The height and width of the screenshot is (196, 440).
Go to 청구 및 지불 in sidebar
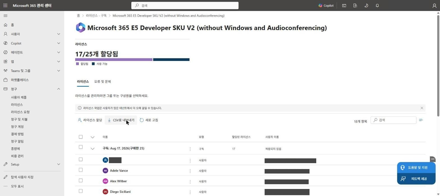[19, 119]
